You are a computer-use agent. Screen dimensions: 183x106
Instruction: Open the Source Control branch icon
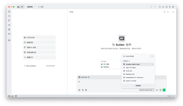point(9,21)
